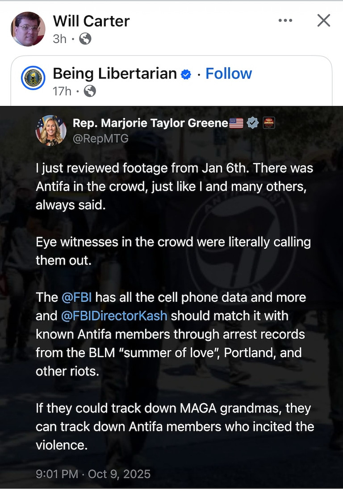Open the Being Libertarian page avatar

(33, 78)
